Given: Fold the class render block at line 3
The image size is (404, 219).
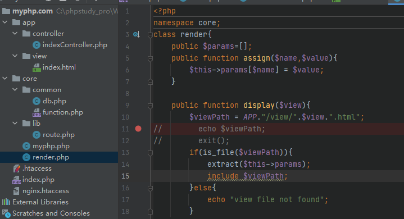Looking at the screenshot, I should coord(150,35).
